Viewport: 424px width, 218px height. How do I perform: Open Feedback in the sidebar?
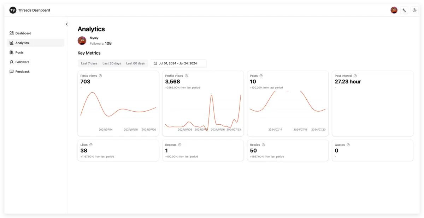click(x=36, y=71)
